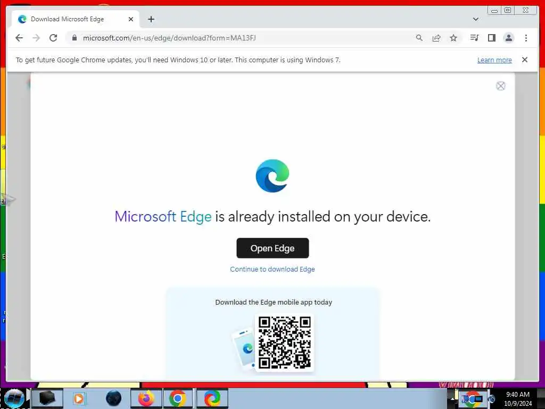
Task: Close the Edge installed dialog
Action: point(500,86)
